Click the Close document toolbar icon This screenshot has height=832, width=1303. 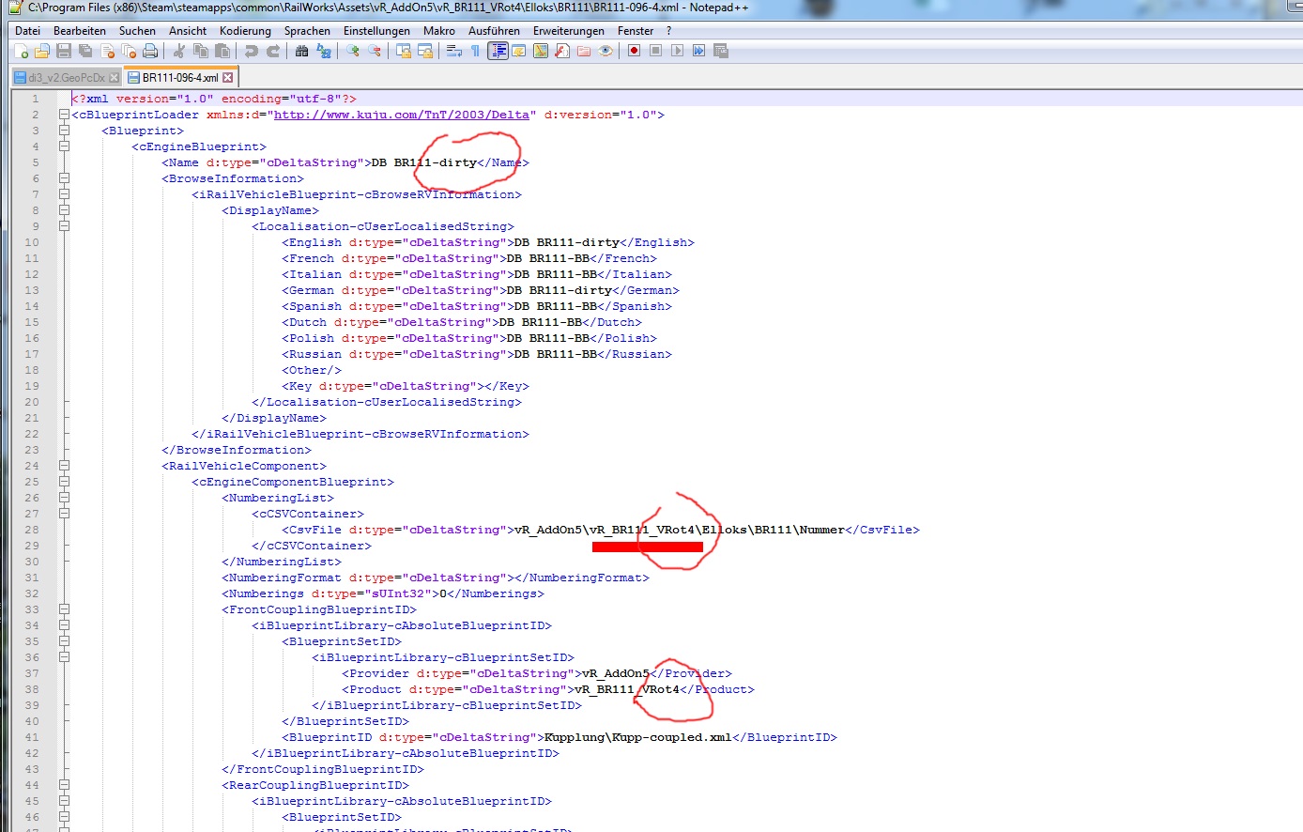(x=107, y=51)
